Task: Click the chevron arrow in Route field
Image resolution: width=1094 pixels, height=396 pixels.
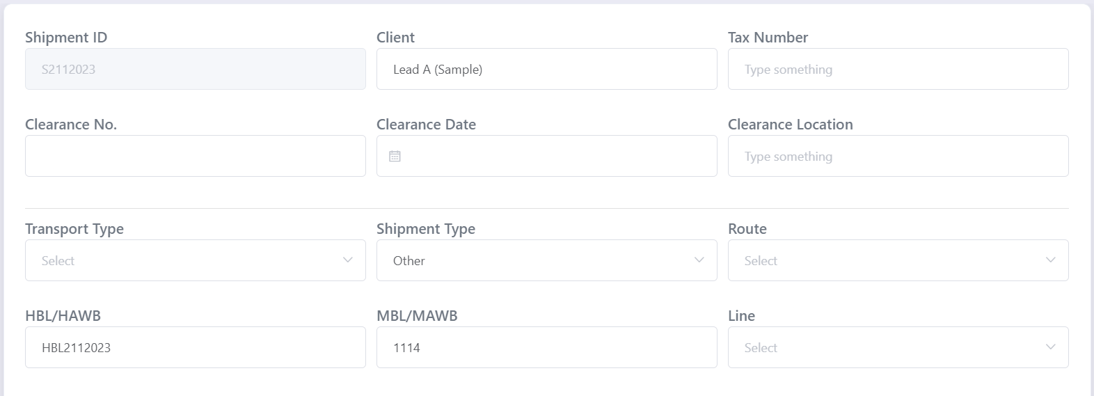Action: (x=1051, y=260)
